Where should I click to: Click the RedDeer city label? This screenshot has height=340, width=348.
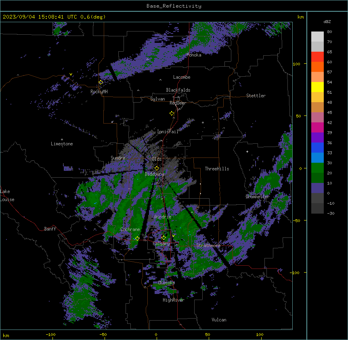click(x=178, y=103)
